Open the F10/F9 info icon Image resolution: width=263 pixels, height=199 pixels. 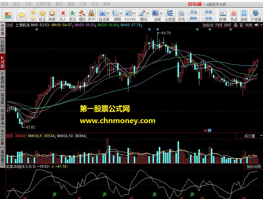tap(128, 13)
